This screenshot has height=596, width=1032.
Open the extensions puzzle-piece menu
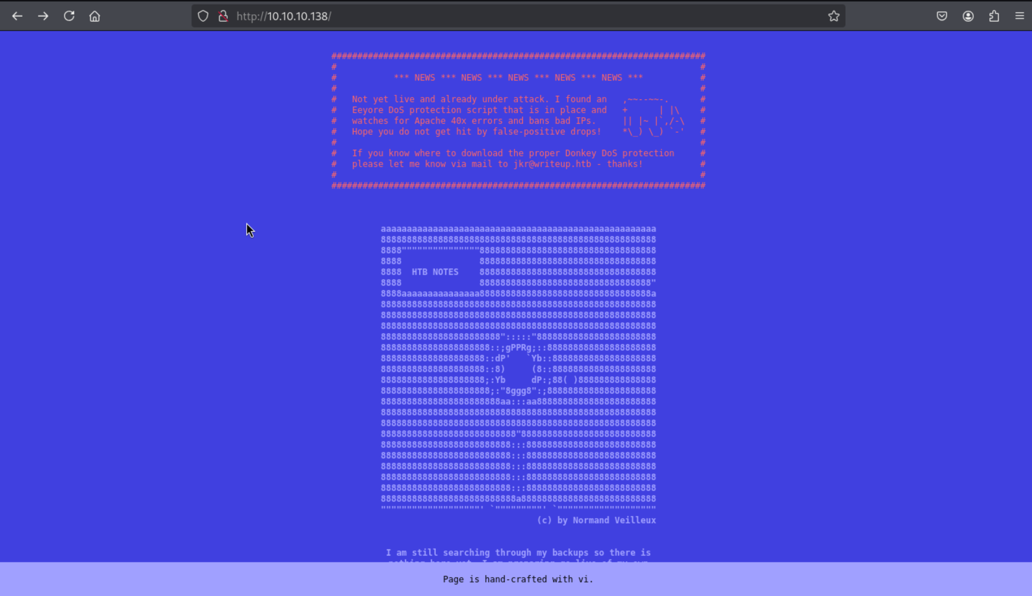994,16
